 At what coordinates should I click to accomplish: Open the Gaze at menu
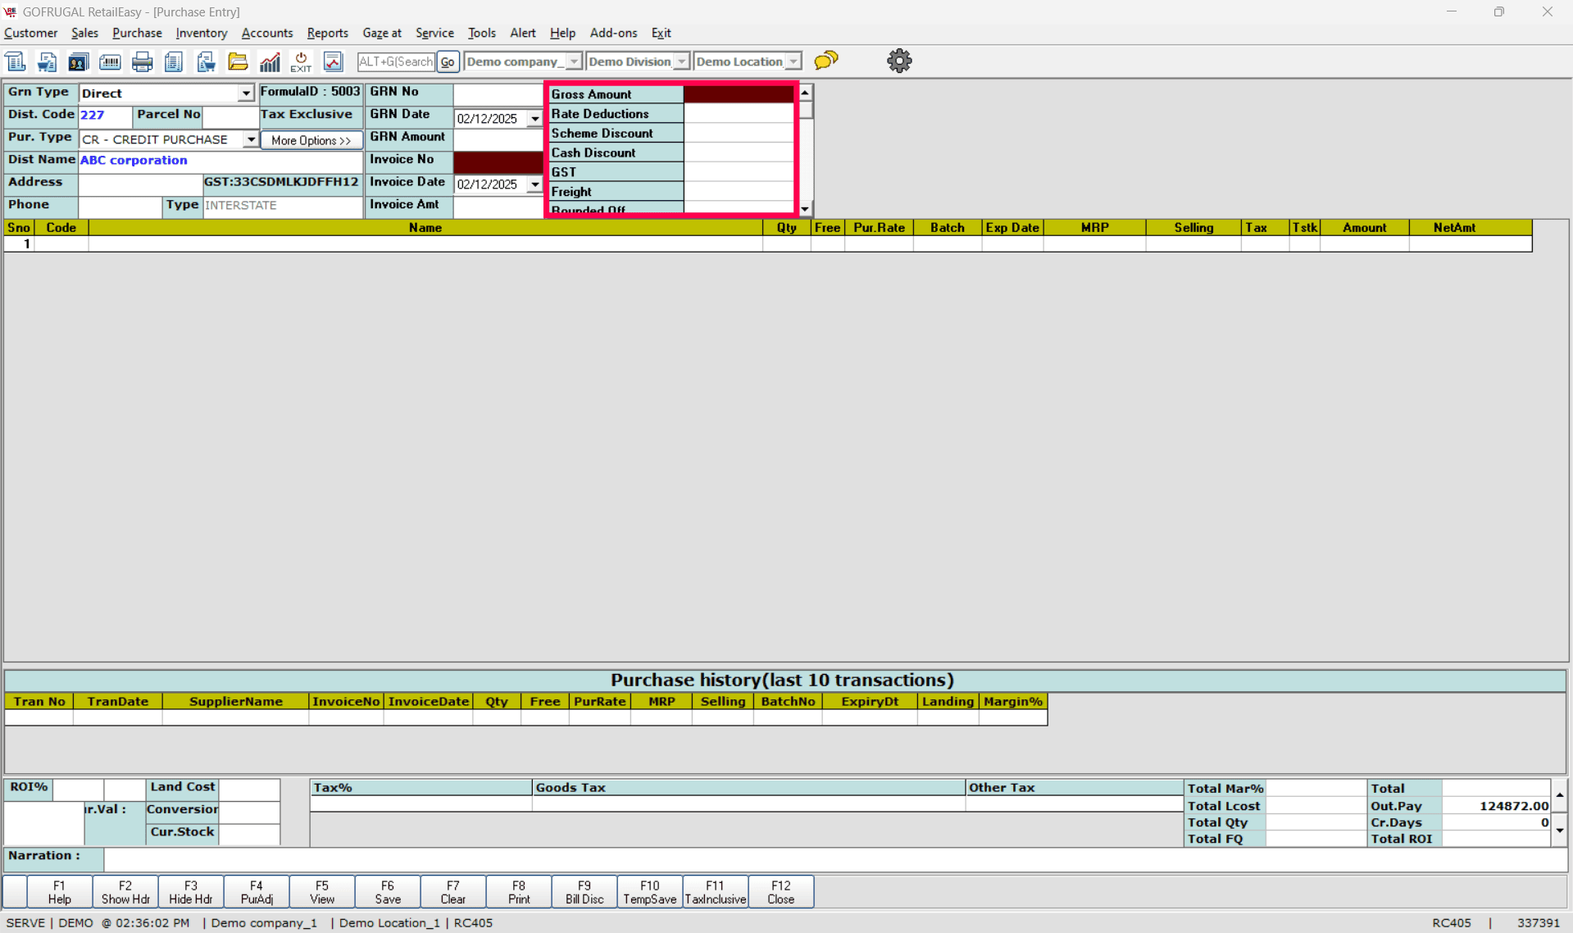[382, 33]
